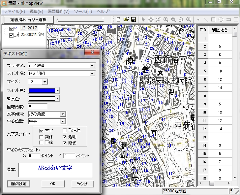Toggle the 陰影 shadow checkbox
The height and width of the screenshot is (195, 240).
[x=65, y=143]
